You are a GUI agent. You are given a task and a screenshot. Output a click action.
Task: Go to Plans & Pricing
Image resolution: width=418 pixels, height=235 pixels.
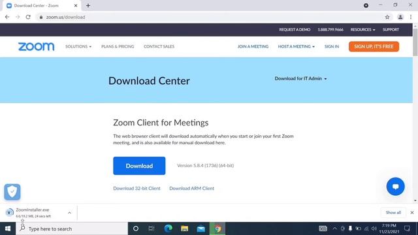118,46
